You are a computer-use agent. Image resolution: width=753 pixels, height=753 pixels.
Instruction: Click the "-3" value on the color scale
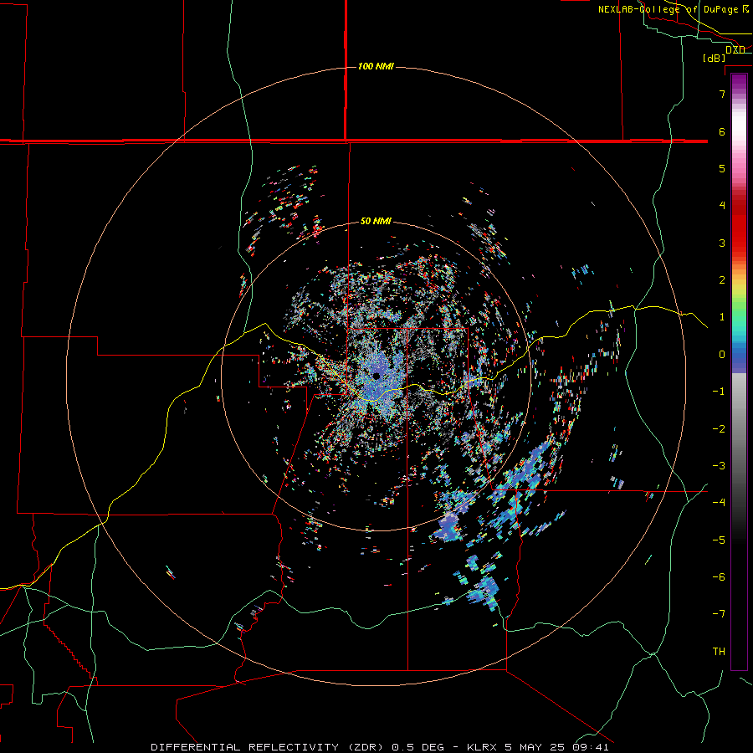[719, 466]
